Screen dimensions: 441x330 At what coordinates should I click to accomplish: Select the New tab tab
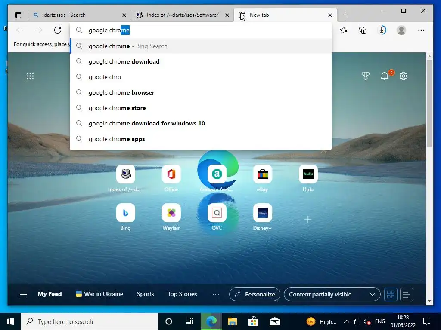pyautogui.click(x=285, y=15)
